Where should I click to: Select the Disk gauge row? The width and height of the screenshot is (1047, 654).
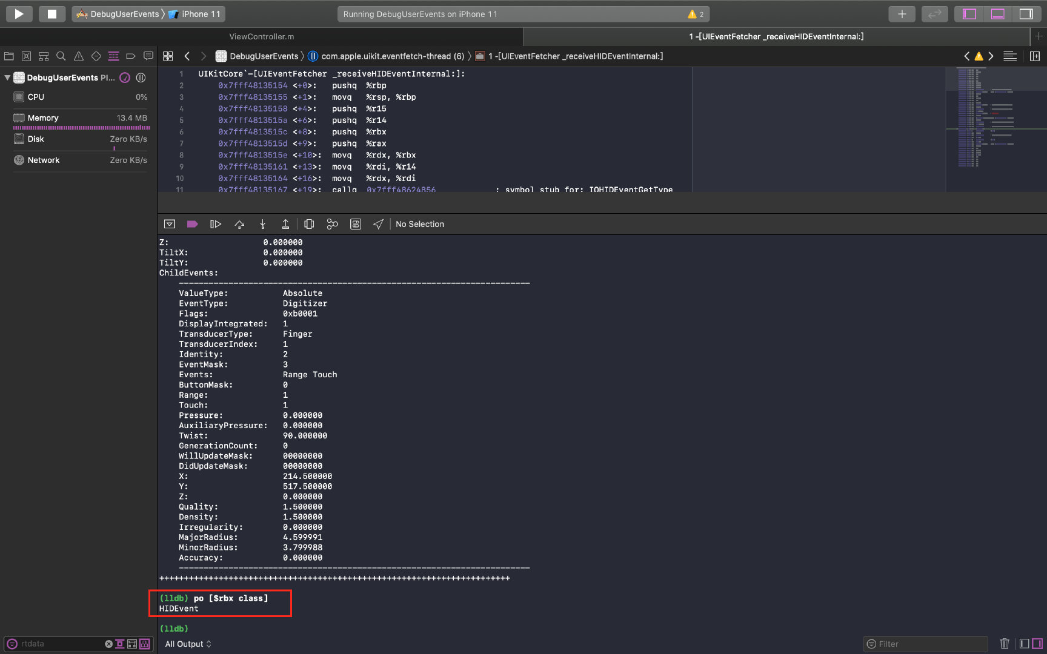pyautogui.click(x=80, y=141)
